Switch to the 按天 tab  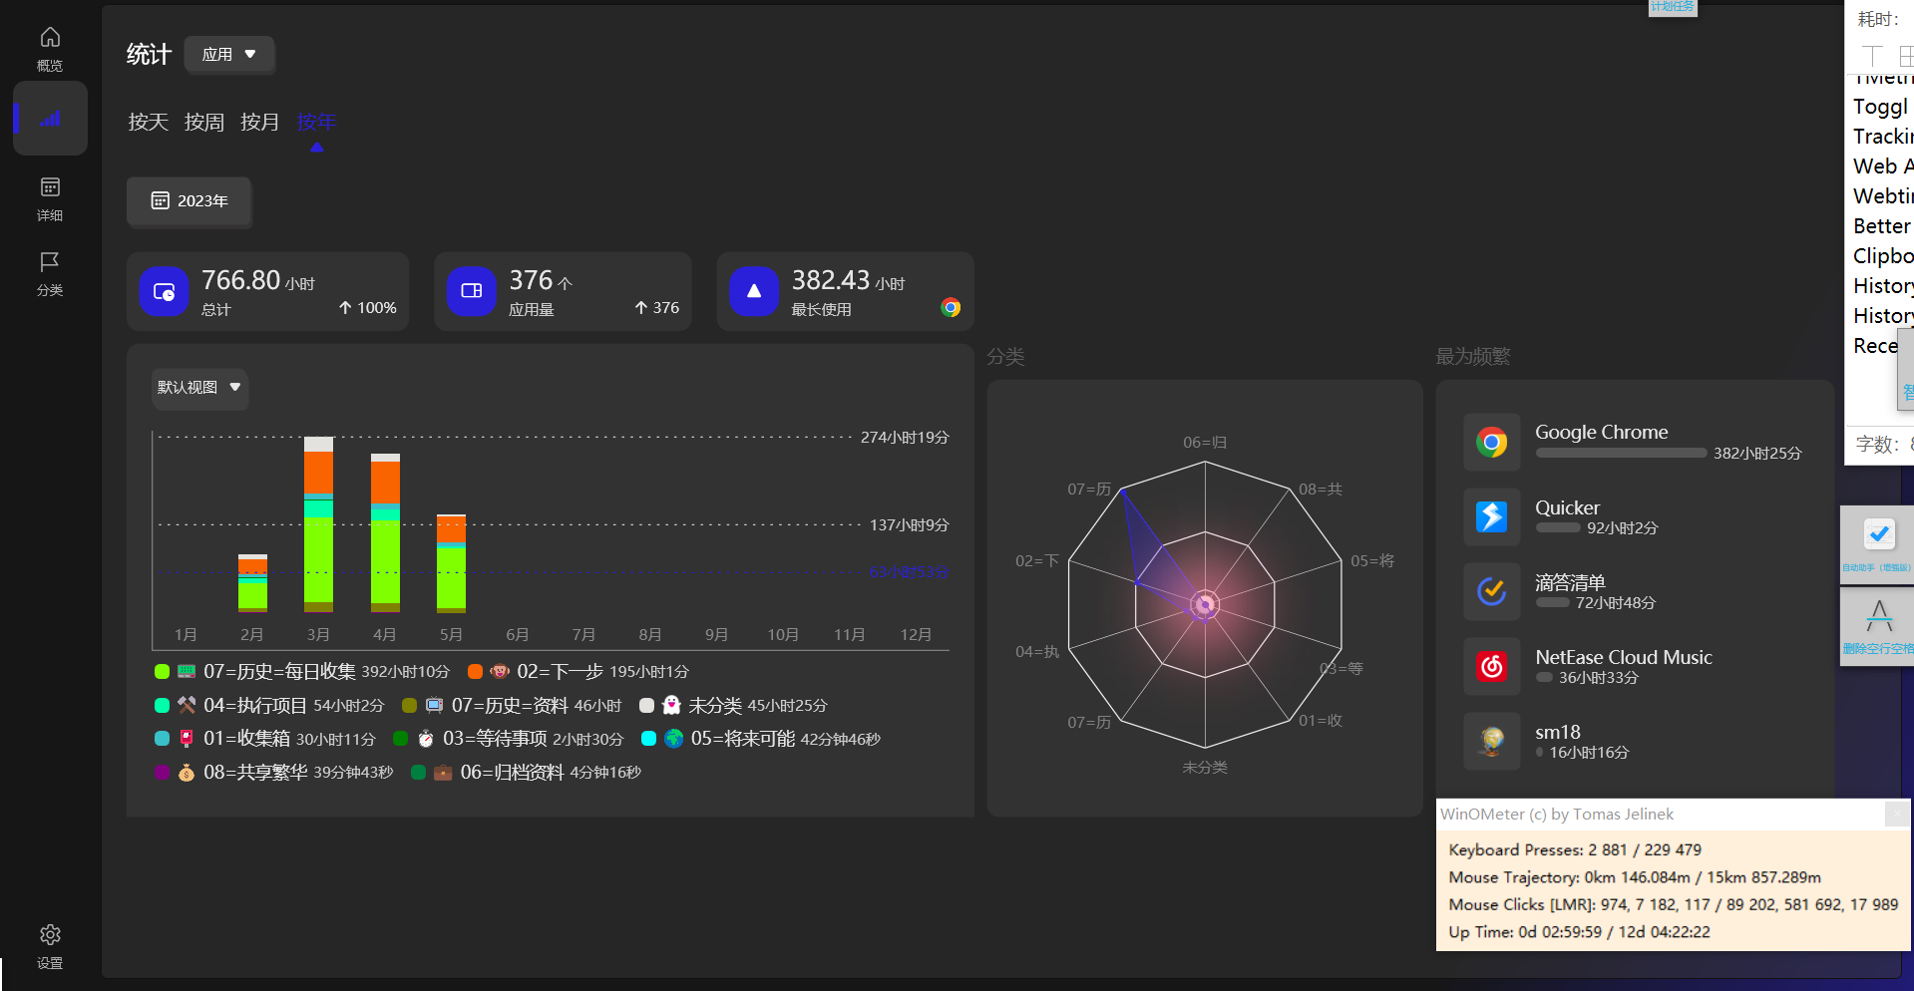point(148,122)
